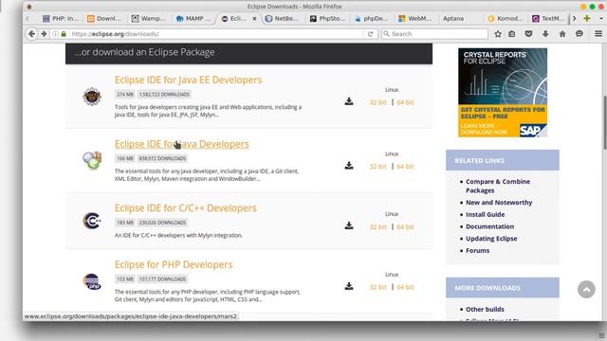Open Eclipse for PHP Developers link
The image size is (607, 341).
click(x=174, y=264)
